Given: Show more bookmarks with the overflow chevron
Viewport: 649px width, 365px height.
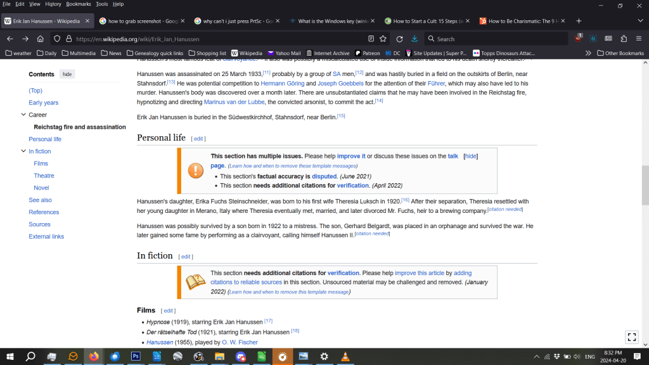Looking at the screenshot, I should pyautogui.click(x=588, y=53).
